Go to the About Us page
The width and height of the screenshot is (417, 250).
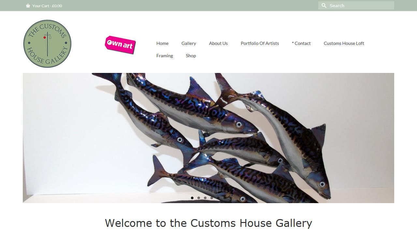(x=218, y=43)
